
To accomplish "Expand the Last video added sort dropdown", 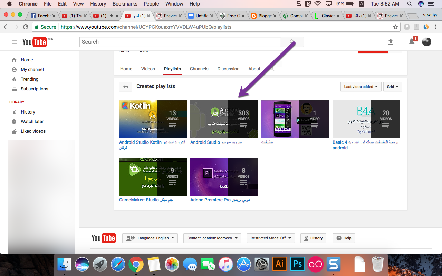I will [361, 87].
